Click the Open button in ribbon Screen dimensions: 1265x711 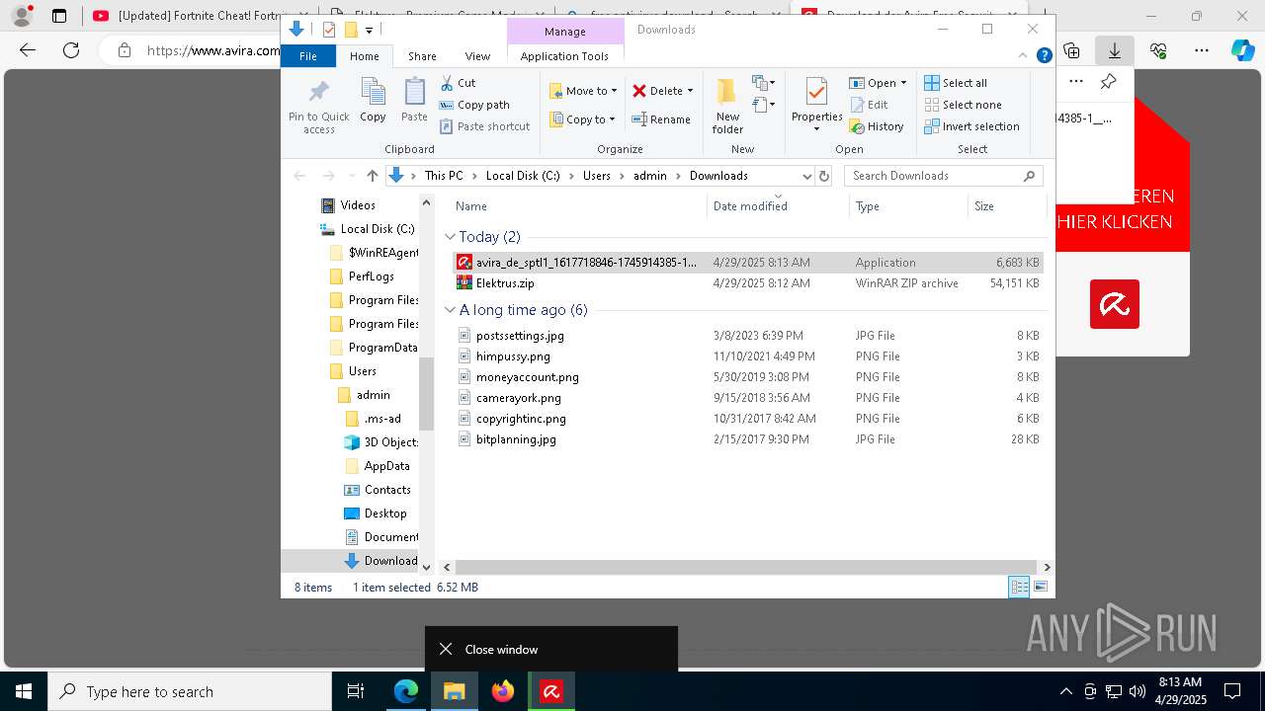tap(877, 83)
